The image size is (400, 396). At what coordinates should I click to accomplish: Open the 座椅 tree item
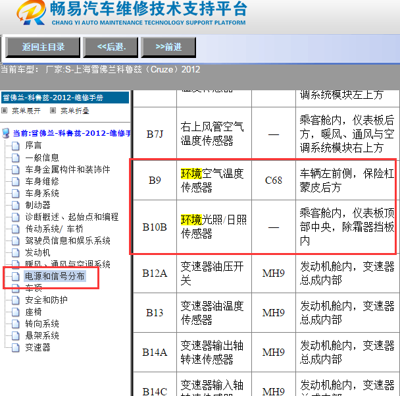[x=33, y=312]
